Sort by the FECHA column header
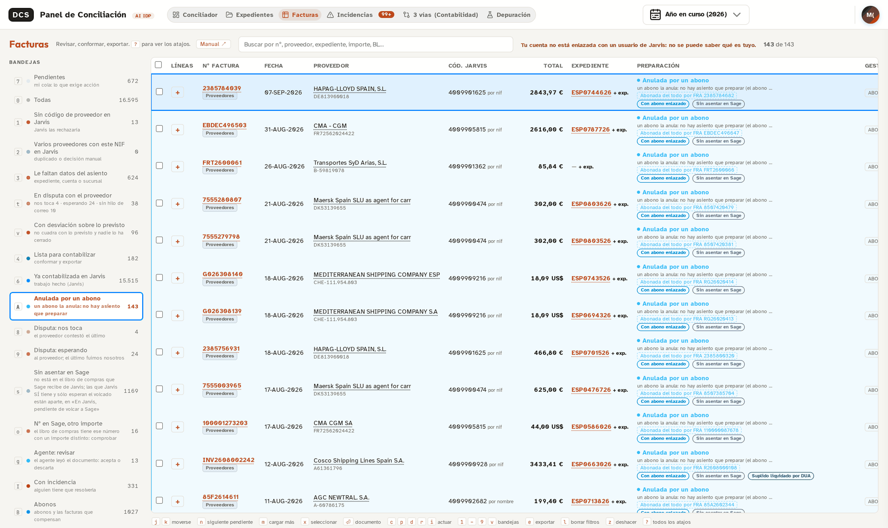 (273, 65)
